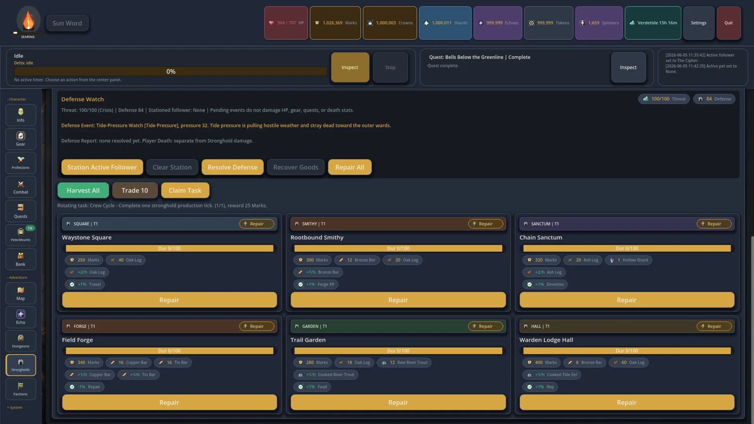Screen dimensions: 754x424
Task: Expand the System sidebar section
Action: coord(15,408)
